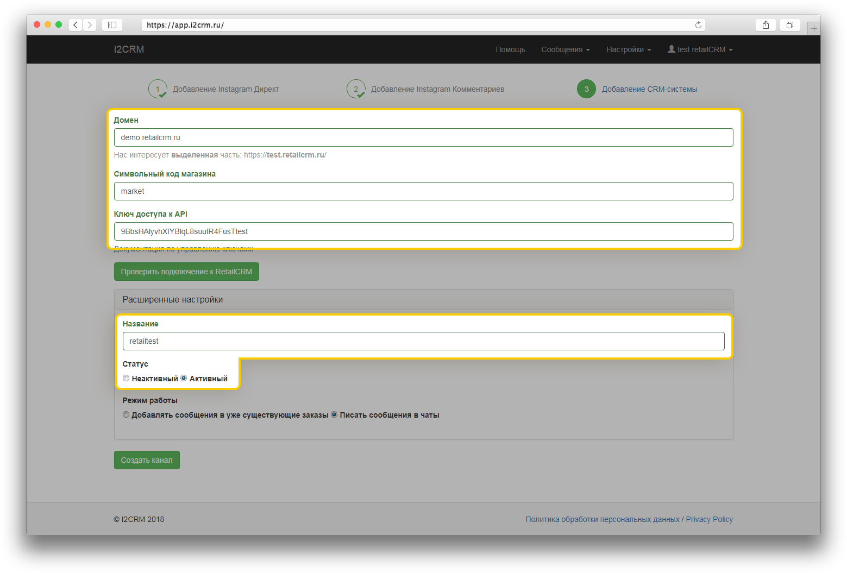This screenshot has height=573, width=847.
Task: Click the browser forward arrow
Action: click(x=90, y=25)
